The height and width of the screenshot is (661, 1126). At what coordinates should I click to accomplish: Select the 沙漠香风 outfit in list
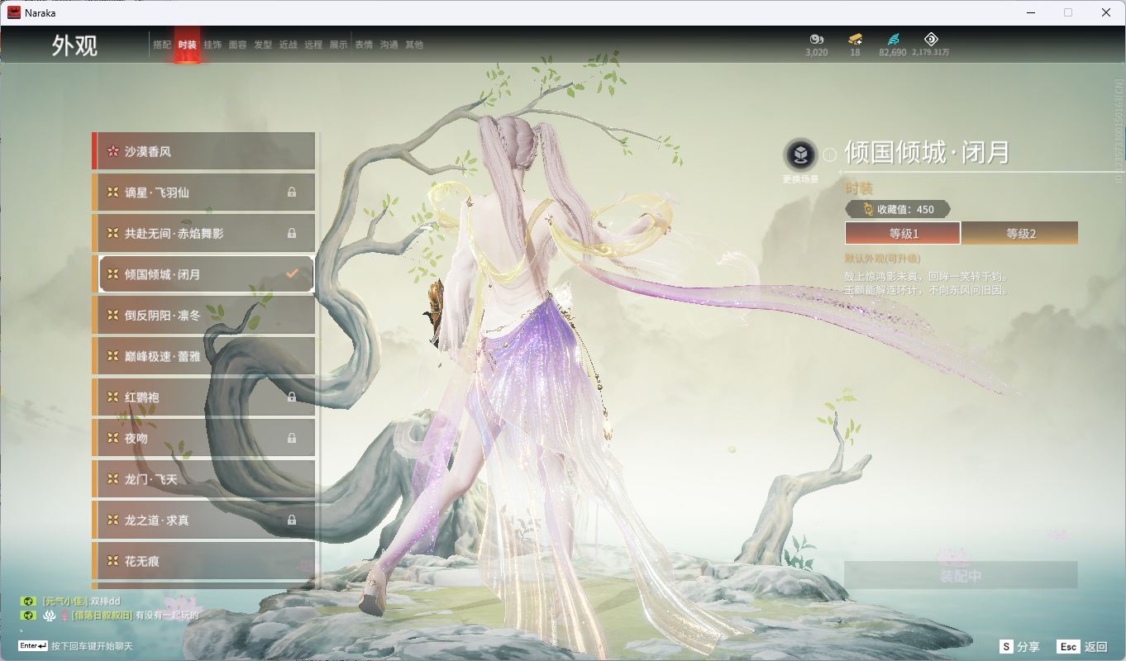(x=203, y=152)
